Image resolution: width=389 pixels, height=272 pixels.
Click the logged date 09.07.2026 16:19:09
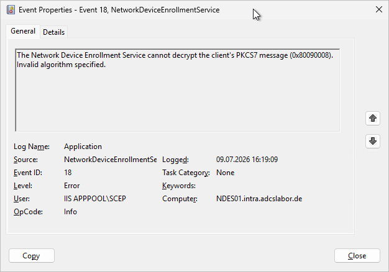pos(247,160)
